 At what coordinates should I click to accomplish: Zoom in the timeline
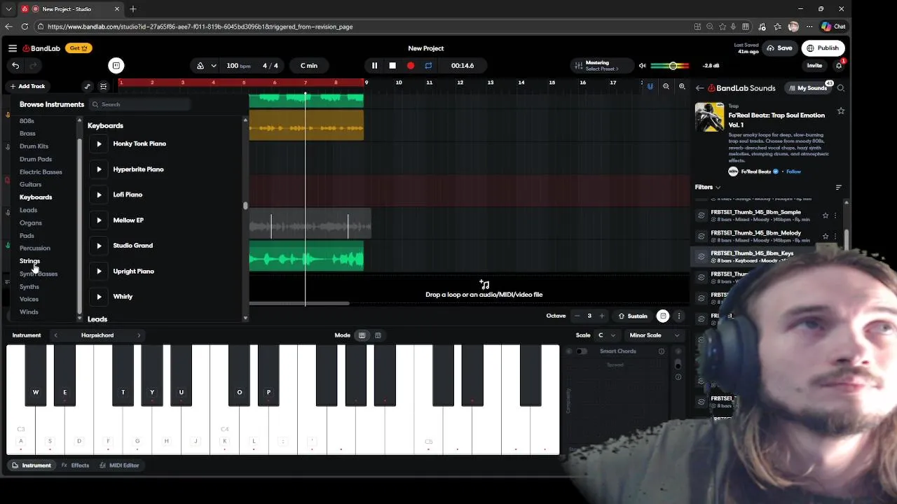682,87
